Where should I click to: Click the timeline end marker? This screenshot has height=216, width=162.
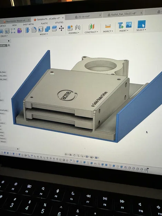coord(148,170)
